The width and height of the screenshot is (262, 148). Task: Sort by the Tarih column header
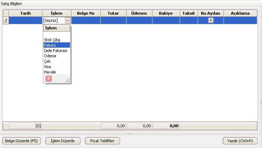(x=26, y=13)
